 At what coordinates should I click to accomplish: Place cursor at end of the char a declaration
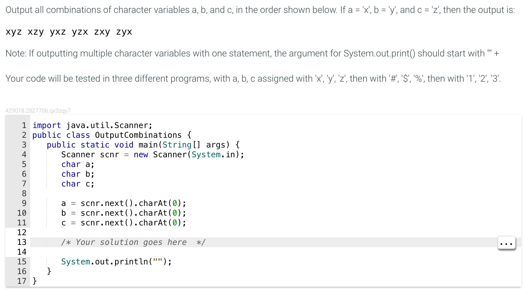[x=94, y=164]
